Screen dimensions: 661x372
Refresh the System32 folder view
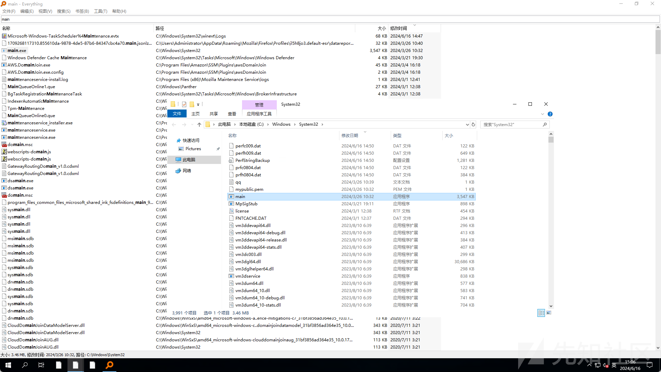[473, 124]
